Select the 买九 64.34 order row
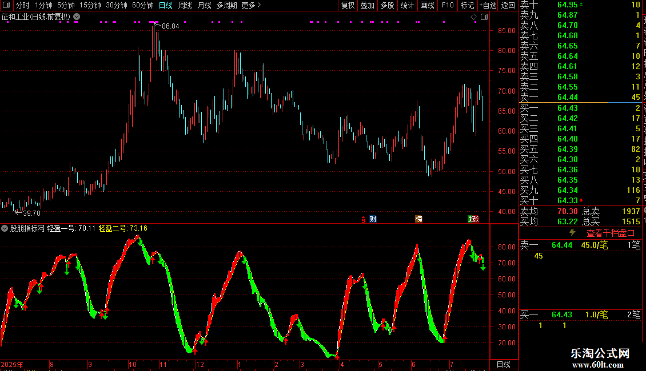Image resolution: width=646 pixels, height=371 pixels. pyautogui.click(x=580, y=191)
